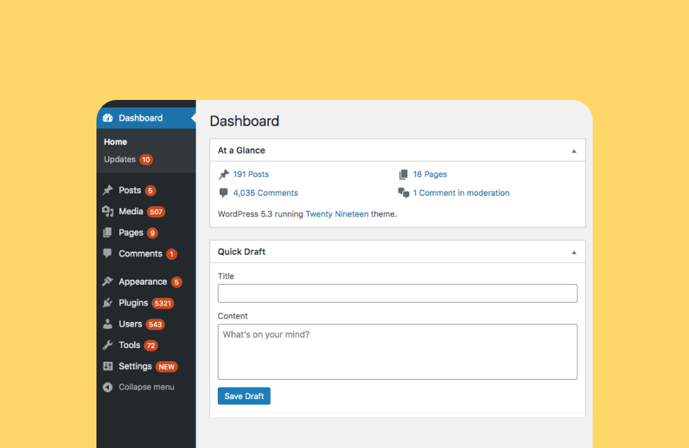The width and height of the screenshot is (689, 448).
Task: Click the At a Glance panel title
Action: pyautogui.click(x=242, y=150)
